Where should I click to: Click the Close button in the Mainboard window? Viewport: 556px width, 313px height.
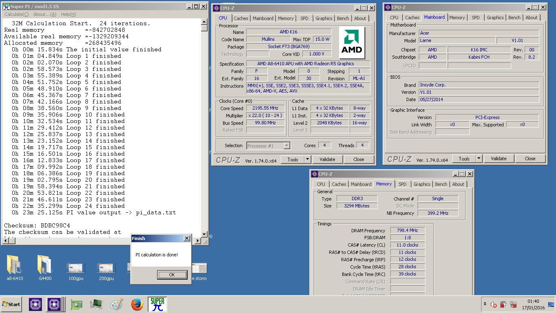[530, 159]
